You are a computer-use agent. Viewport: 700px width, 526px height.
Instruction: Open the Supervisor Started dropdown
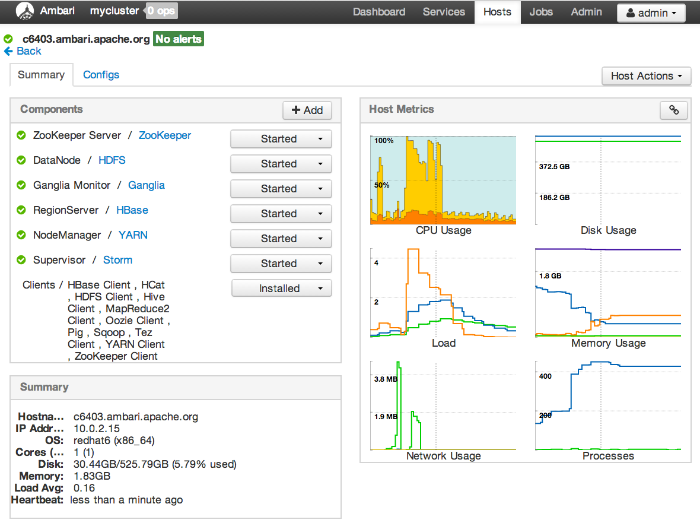pyautogui.click(x=281, y=264)
